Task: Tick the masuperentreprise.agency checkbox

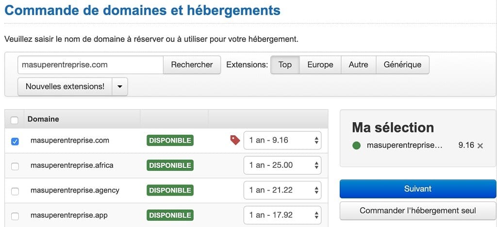Action: click(x=15, y=191)
